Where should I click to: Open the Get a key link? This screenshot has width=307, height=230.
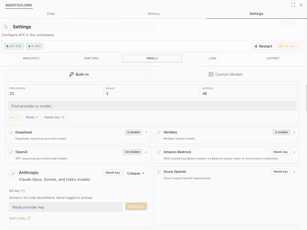[20, 218]
